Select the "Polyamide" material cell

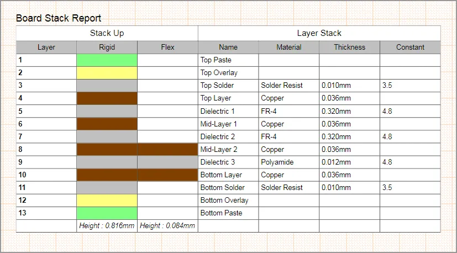tap(289, 162)
